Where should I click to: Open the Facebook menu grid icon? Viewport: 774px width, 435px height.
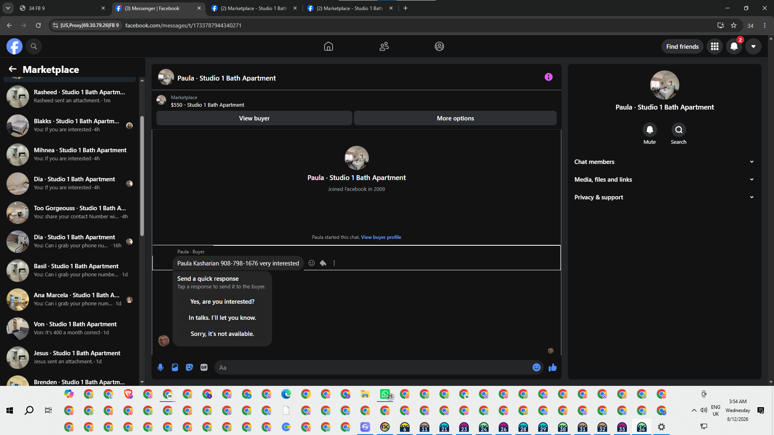(x=715, y=46)
